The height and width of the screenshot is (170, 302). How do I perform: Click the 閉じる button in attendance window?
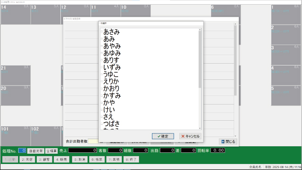[228, 142]
